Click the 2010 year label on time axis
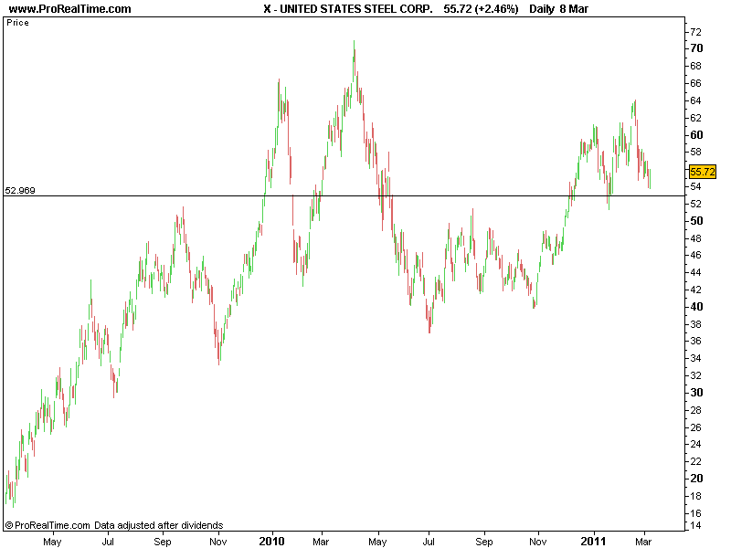This screenshot has width=731, height=548. click(x=271, y=541)
